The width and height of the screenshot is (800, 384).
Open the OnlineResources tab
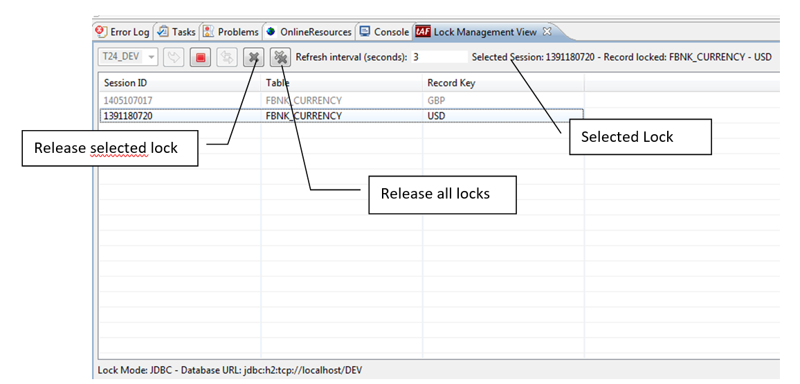pos(309,32)
